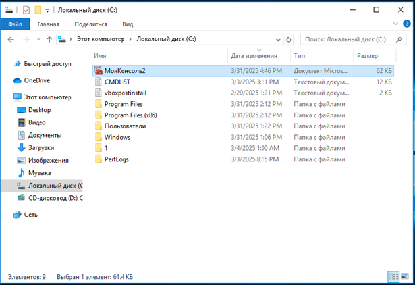Open the Quick Access Toolbar customize dropdown
The height and width of the screenshot is (285, 415).
pyautogui.click(x=47, y=11)
